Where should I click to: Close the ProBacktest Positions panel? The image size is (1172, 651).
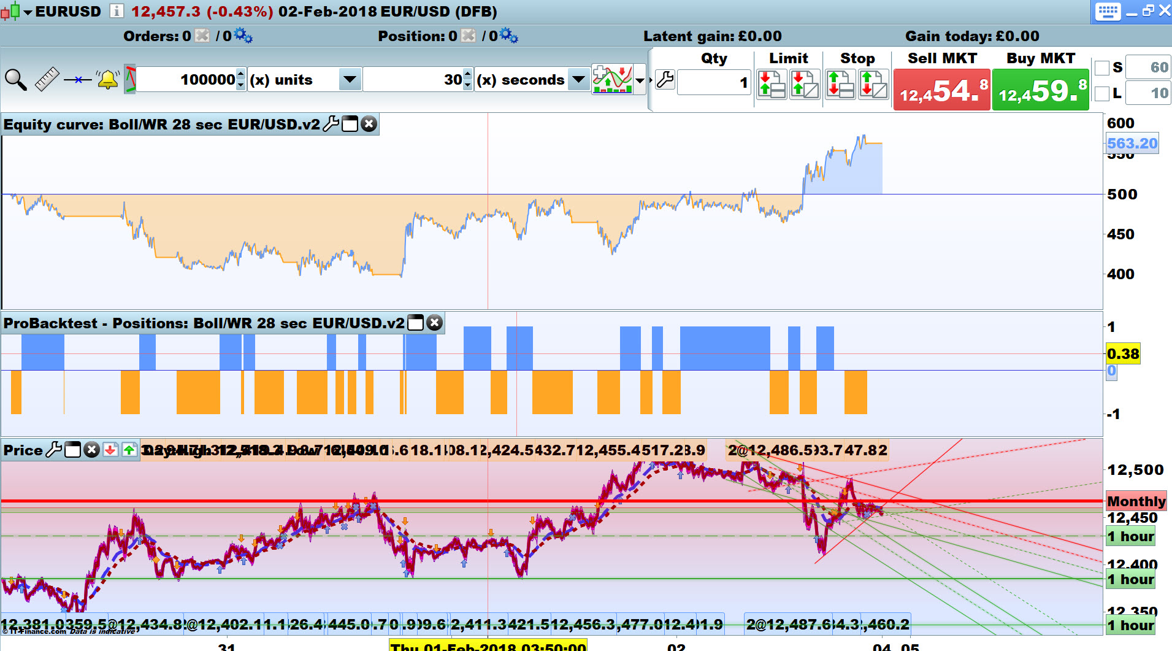(434, 323)
